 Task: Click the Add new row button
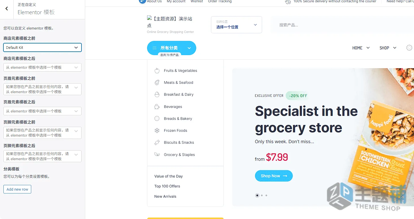17,189
